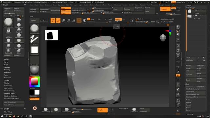Expand the Smooth Brush Modifiers section
The image size is (210, 118).
[x=11, y=99]
